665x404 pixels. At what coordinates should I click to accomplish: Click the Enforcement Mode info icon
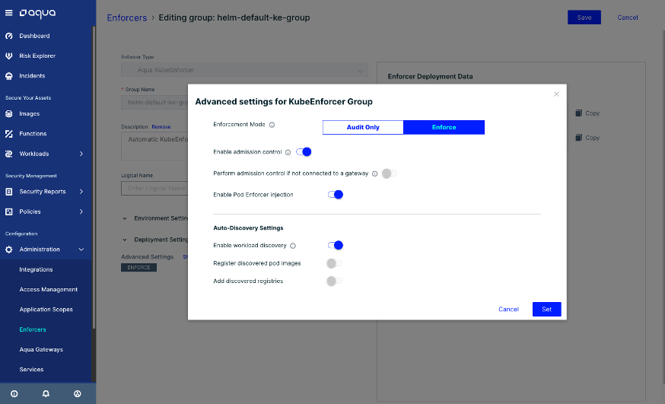pos(272,125)
